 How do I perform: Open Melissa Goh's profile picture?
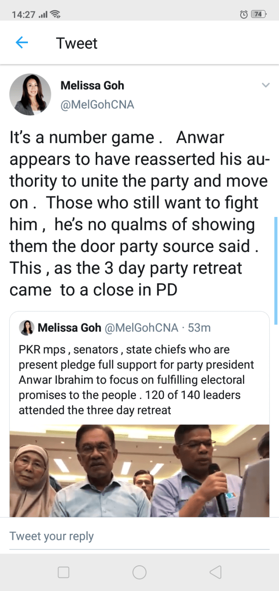(x=30, y=94)
